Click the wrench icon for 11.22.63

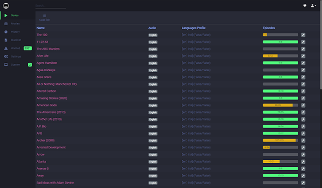tap(303, 42)
